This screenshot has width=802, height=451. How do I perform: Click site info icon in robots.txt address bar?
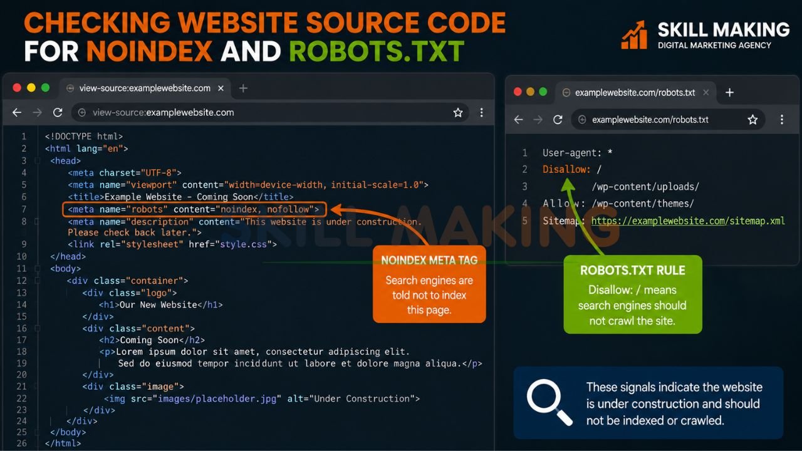coord(581,120)
